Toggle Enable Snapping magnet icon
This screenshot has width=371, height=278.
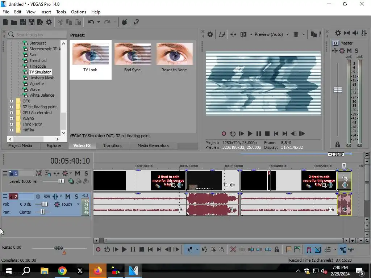click(x=309, y=249)
